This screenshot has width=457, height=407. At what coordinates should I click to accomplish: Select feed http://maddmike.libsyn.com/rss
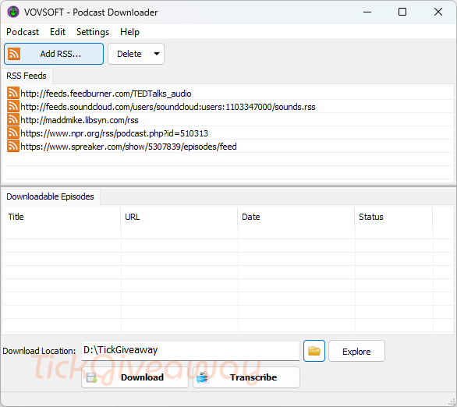click(80, 120)
